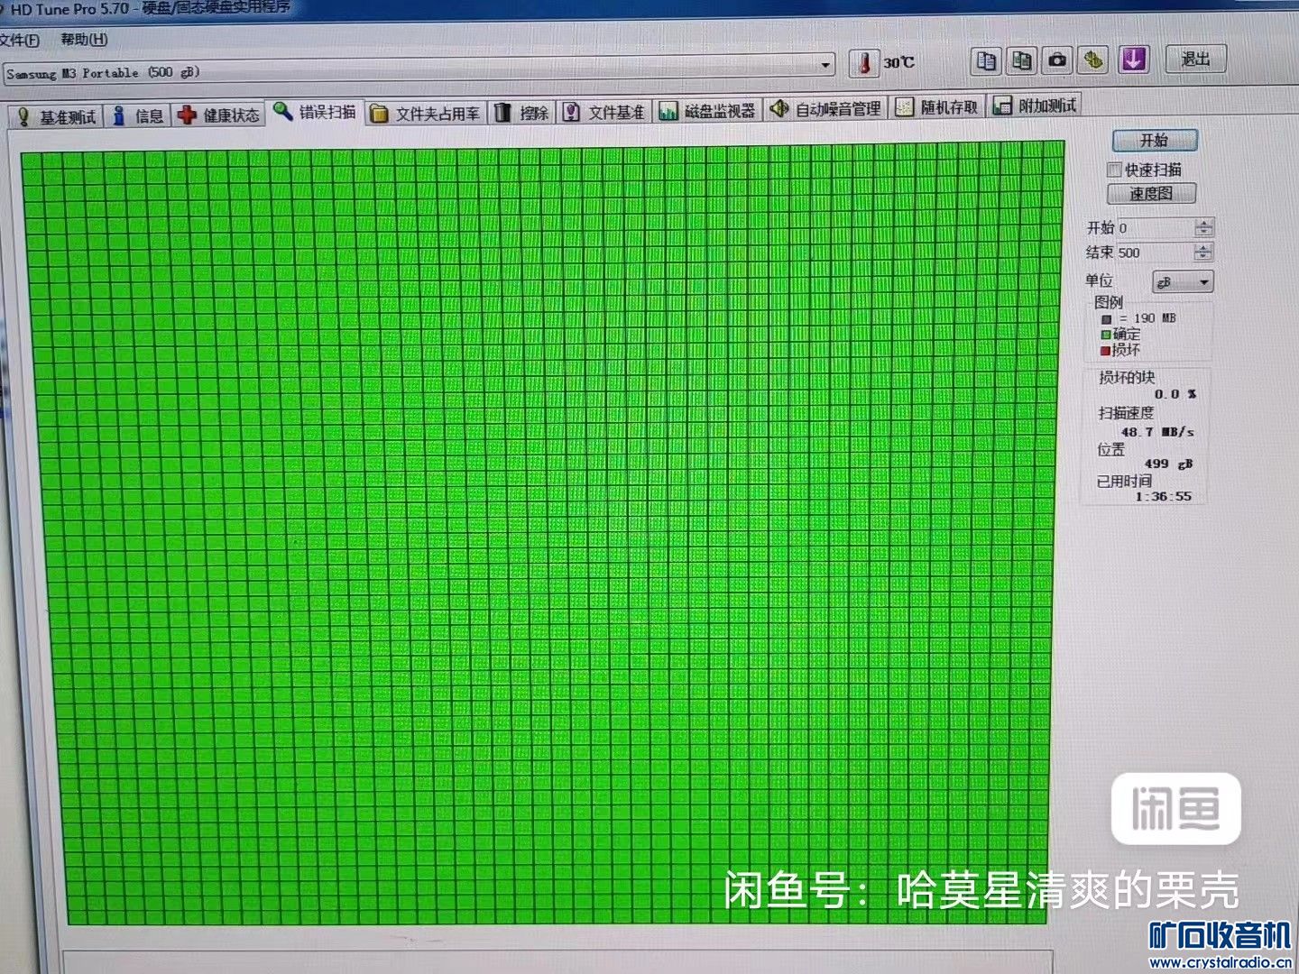Click the 速度图 speed map button
This screenshot has height=974, width=1299.
click(x=1152, y=193)
